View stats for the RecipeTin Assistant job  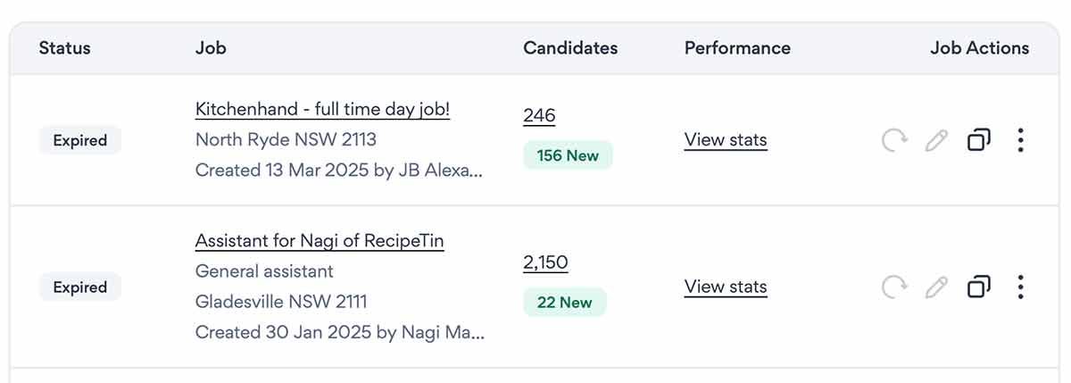pos(726,287)
